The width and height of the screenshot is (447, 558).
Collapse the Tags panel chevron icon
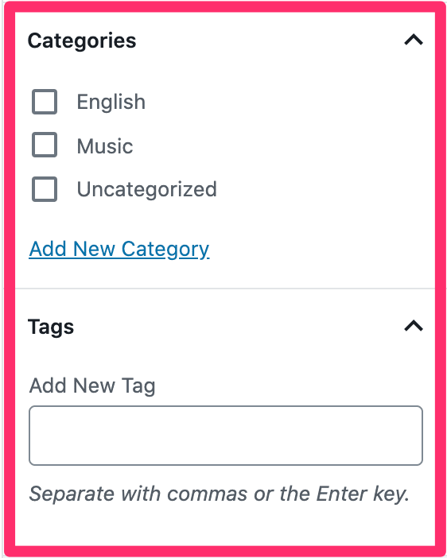click(413, 326)
